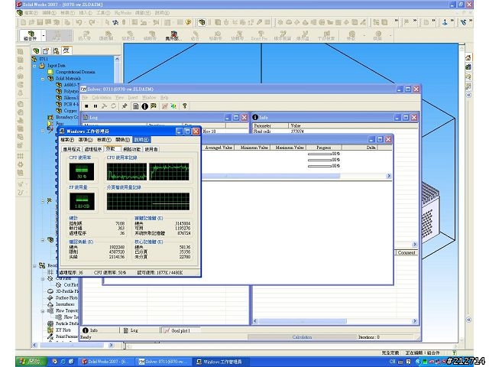Click the first progress bar in goal list
This screenshot has width=489, height=367.
pos(319,154)
